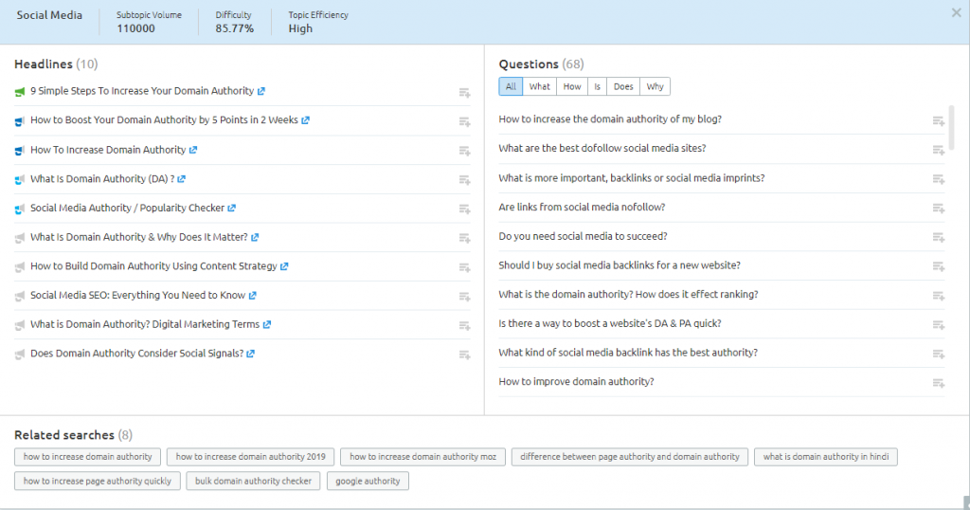Open external link for 'Digital Marketing Terms' headline

click(266, 324)
